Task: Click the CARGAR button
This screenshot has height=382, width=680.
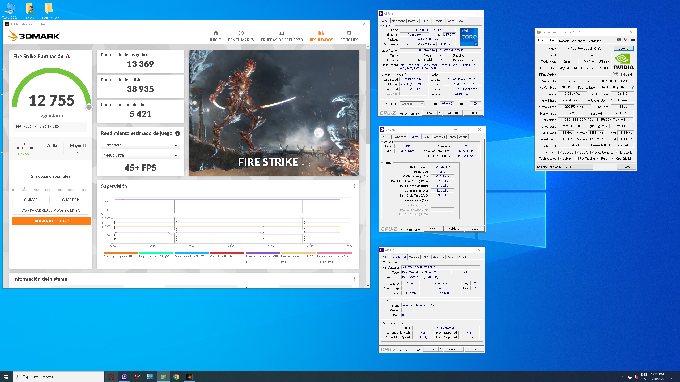Action: tap(31, 200)
